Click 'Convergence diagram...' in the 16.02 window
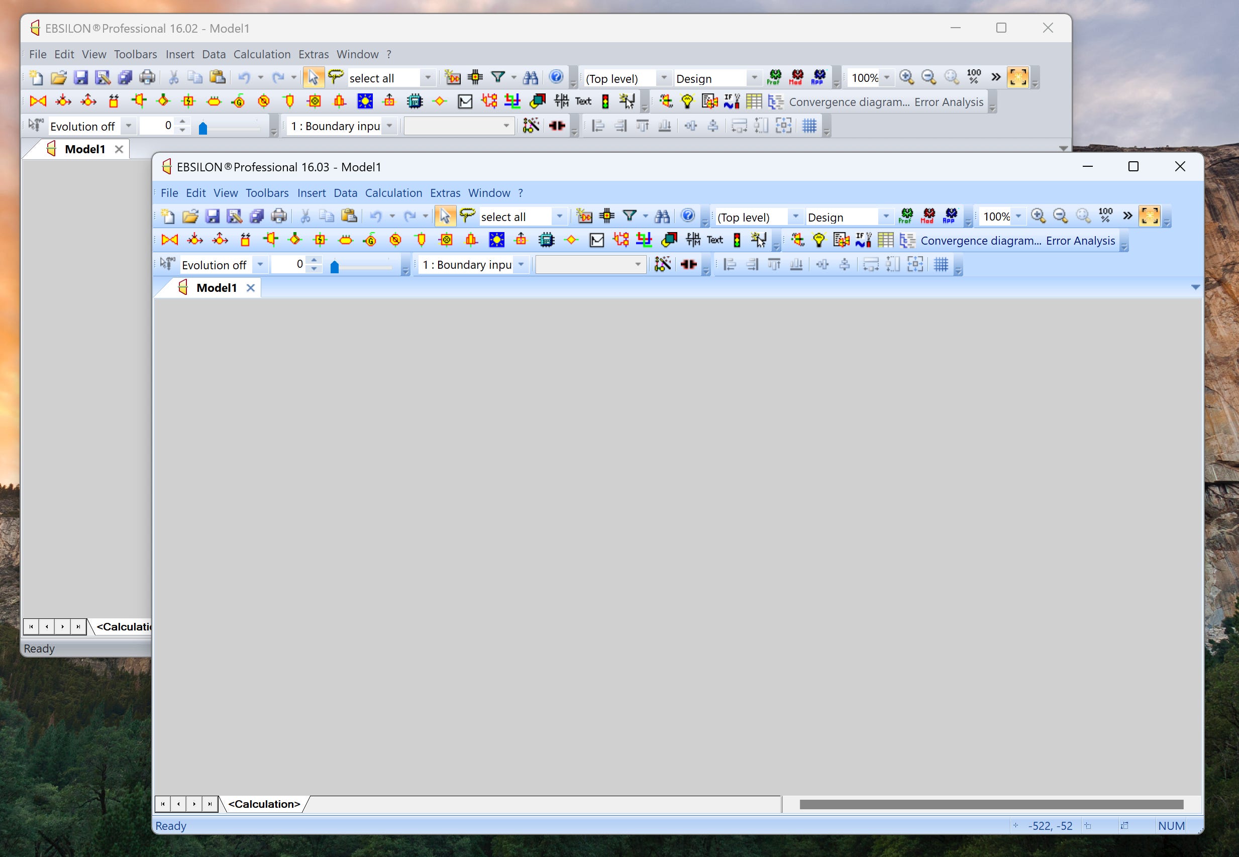This screenshot has height=857, width=1239. point(849,102)
